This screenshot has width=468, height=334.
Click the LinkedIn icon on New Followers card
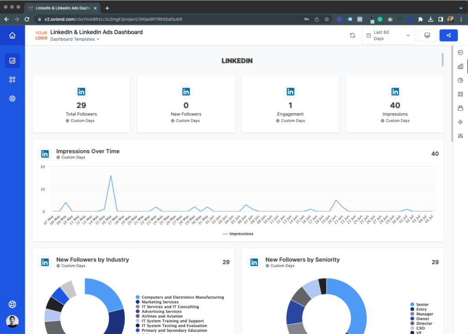click(x=186, y=91)
